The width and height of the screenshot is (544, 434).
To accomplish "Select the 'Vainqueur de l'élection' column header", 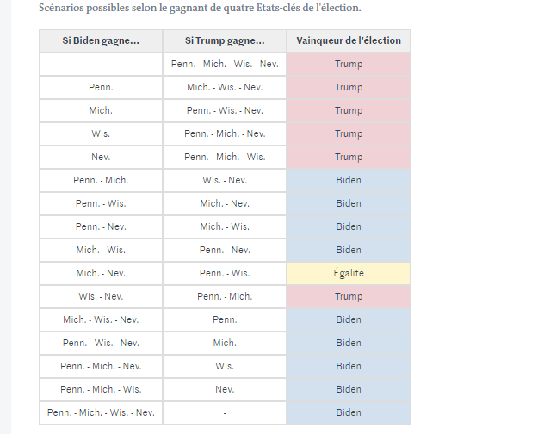I will 348,41.
